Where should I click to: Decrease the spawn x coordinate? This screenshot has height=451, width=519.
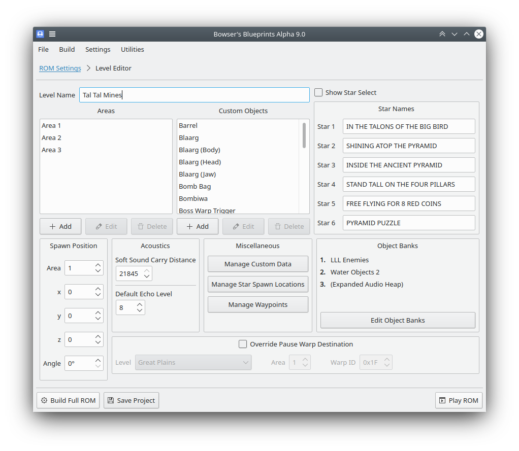tap(98, 295)
